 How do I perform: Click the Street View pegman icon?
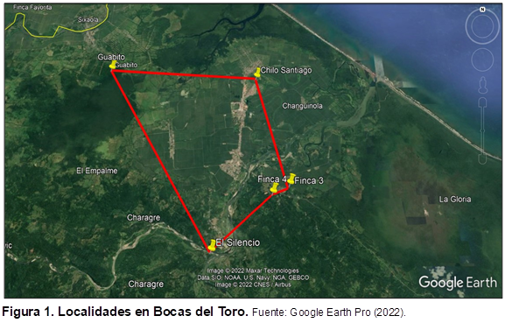click(482, 86)
